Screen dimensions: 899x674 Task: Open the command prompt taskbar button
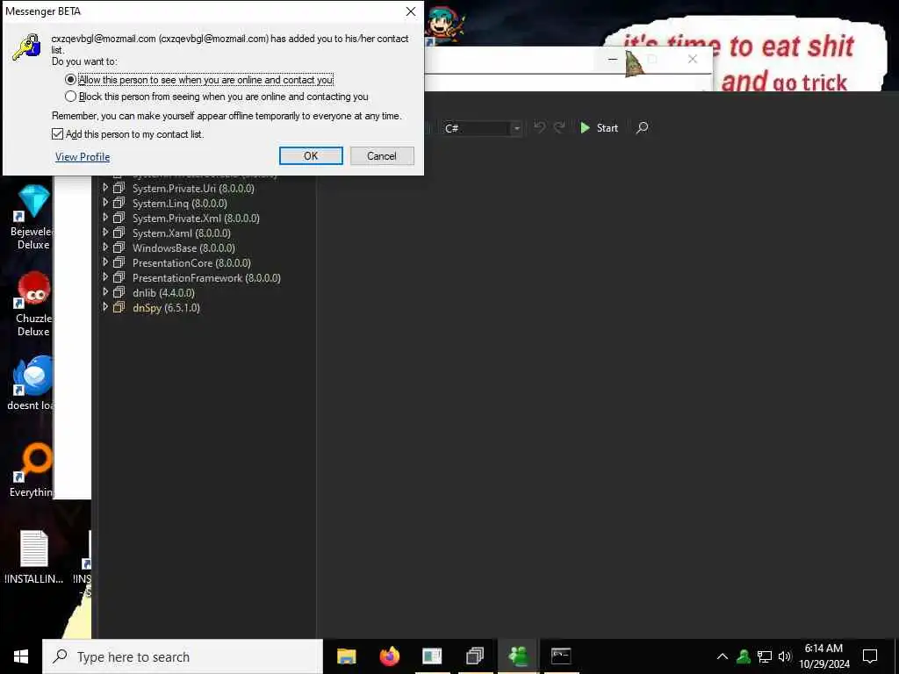561,656
